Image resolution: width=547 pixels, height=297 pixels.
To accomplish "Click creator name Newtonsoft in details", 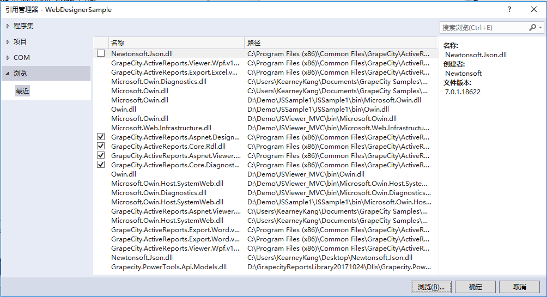I will (x=463, y=73).
